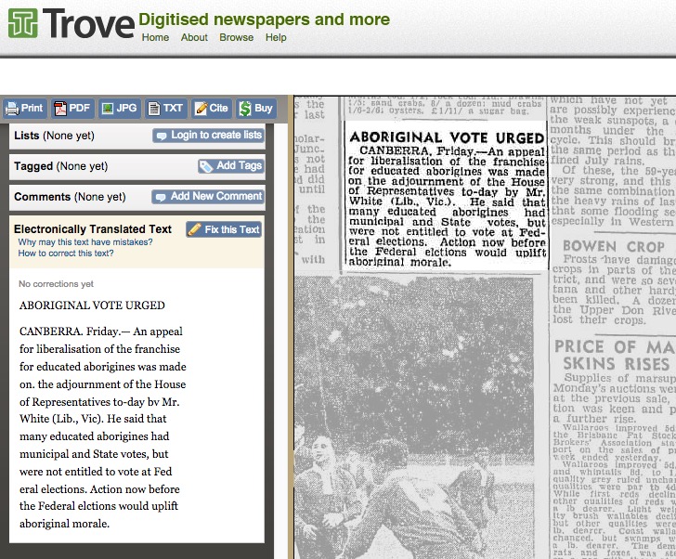
Task: Click Login to create lists
Action: pos(208,136)
